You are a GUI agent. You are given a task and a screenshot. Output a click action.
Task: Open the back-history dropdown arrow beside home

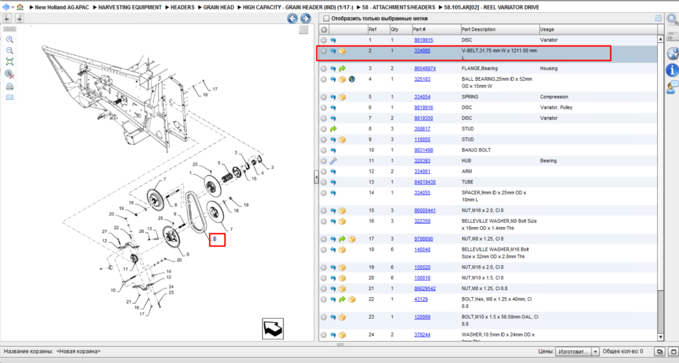tap(12, 7)
